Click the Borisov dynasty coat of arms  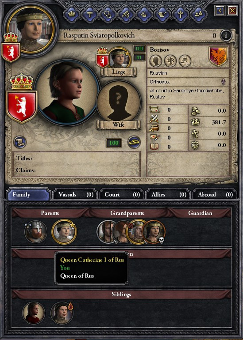219,56
